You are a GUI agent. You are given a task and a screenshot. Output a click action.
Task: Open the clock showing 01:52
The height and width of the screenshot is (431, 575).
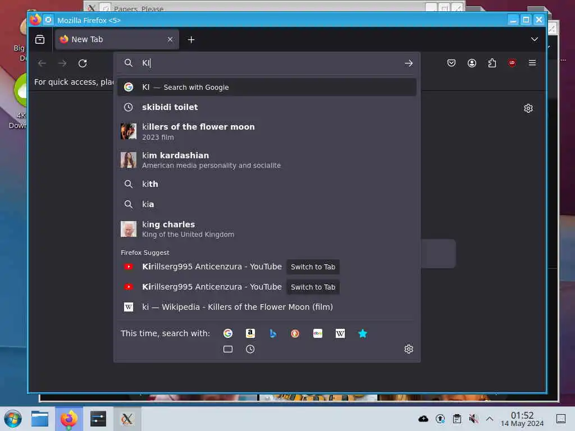[x=522, y=419]
